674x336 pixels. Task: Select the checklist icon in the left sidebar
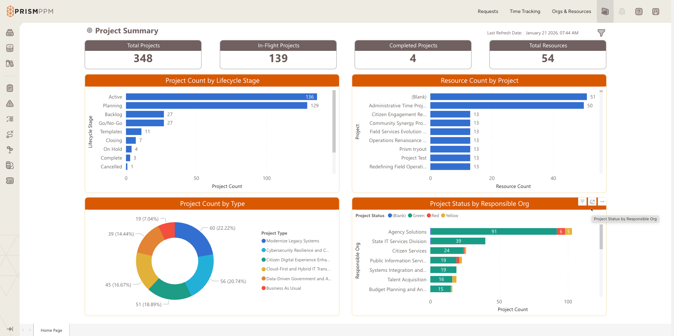[10, 119]
